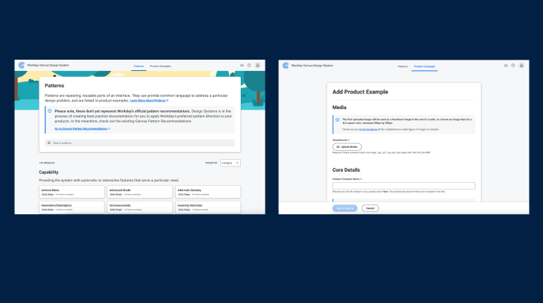Click the cloud icon in the right window header
543x303 pixels.
[x=506, y=66]
